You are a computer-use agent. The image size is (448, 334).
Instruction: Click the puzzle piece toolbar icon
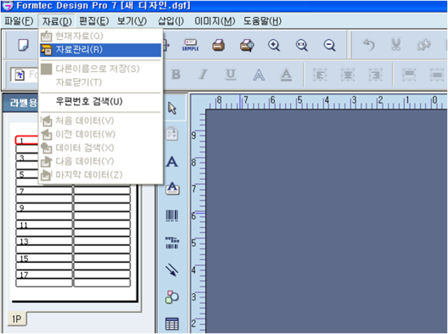pyautogui.click(x=424, y=45)
